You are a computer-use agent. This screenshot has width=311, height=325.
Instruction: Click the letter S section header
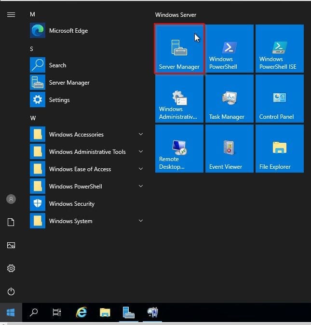32,49
